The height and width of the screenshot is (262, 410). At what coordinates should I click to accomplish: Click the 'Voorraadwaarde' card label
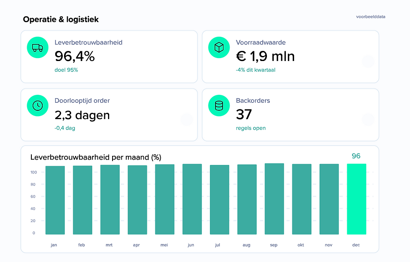click(261, 43)
